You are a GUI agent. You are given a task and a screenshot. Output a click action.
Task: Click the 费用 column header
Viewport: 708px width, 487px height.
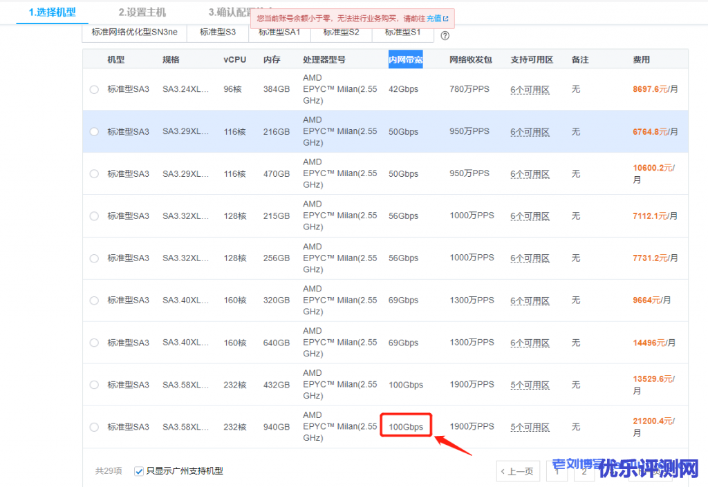(x=641, y=59)
